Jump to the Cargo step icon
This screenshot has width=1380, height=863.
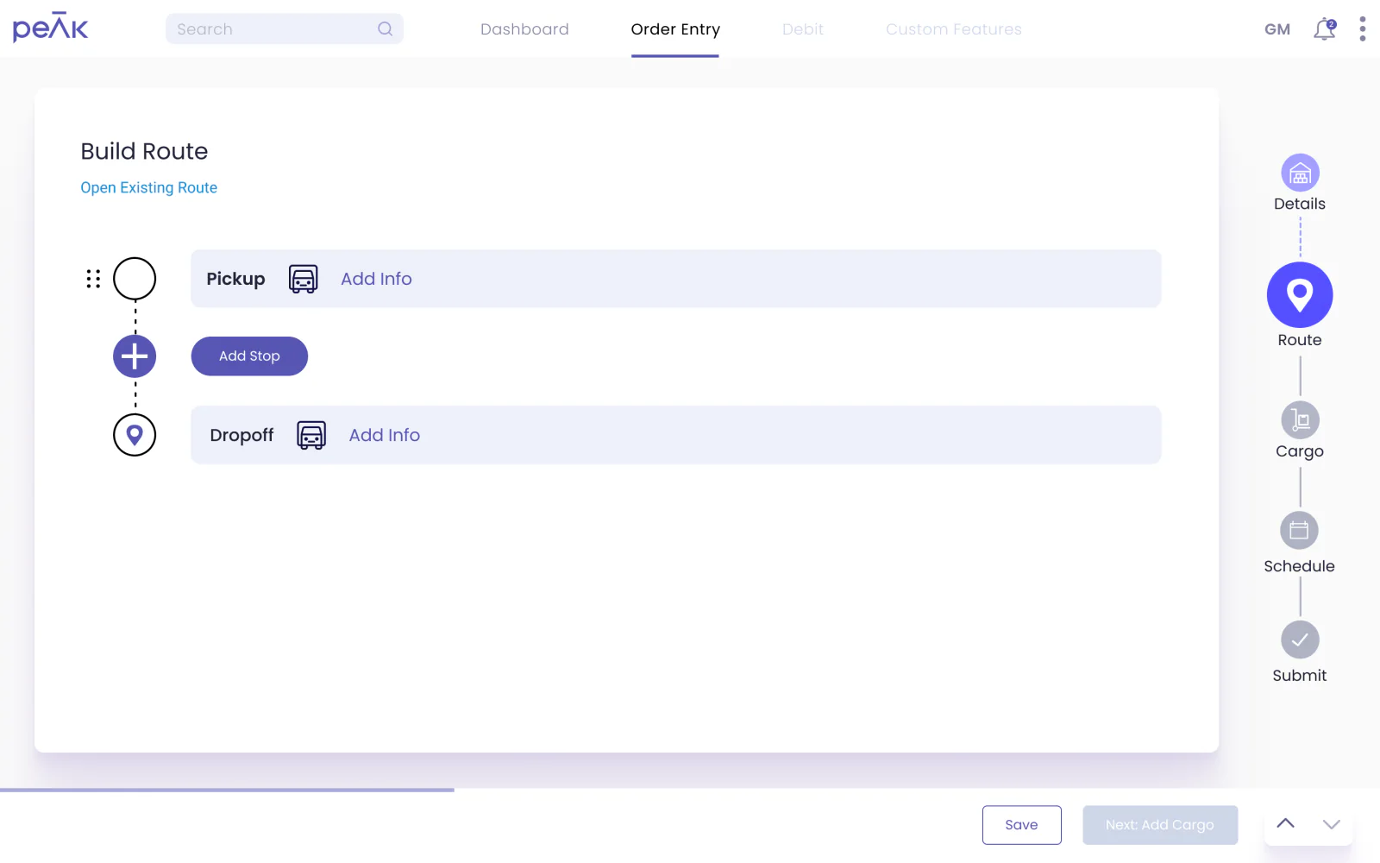[x=1300, y=420]
